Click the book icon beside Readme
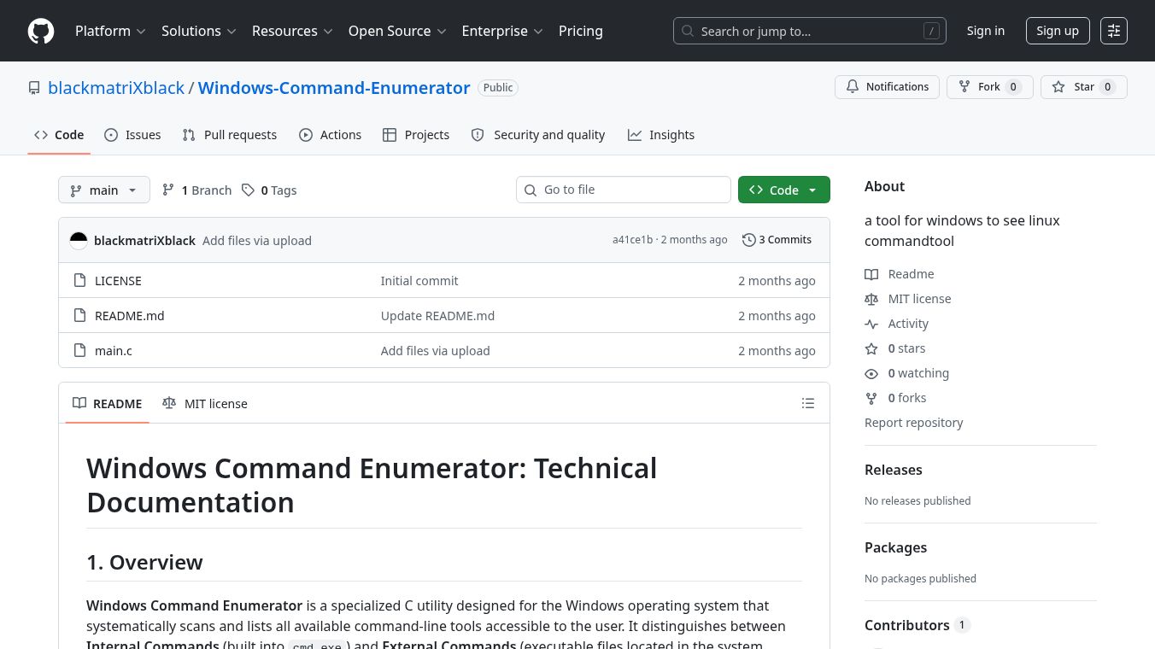1155x649 pixels. coord(871,274)
